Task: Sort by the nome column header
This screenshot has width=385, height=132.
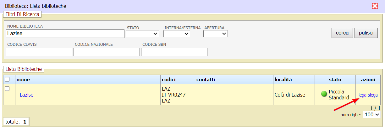Action: 23,80
